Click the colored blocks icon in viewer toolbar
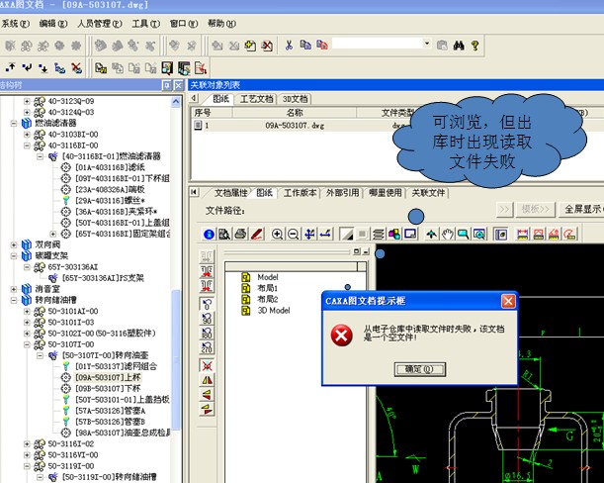 (x=394, y=235)
